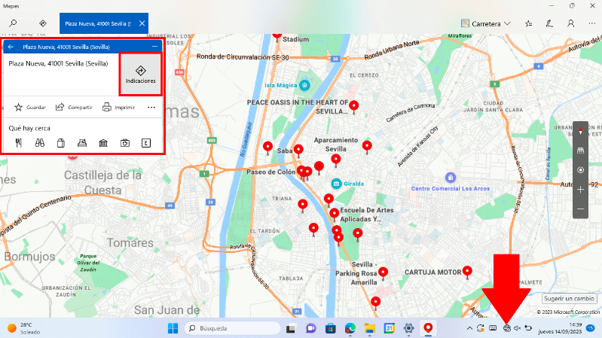
Task: Open Maps app icon in taskbar
Action: pyautogui.click(x=428, y=328)
